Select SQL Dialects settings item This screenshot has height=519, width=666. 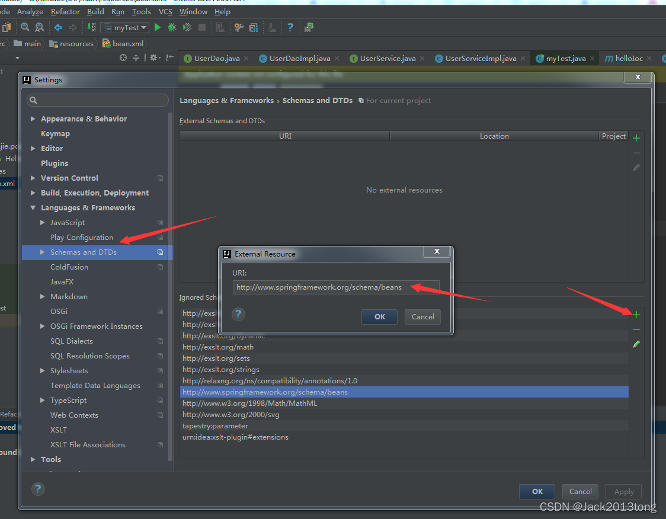[71, 341]
